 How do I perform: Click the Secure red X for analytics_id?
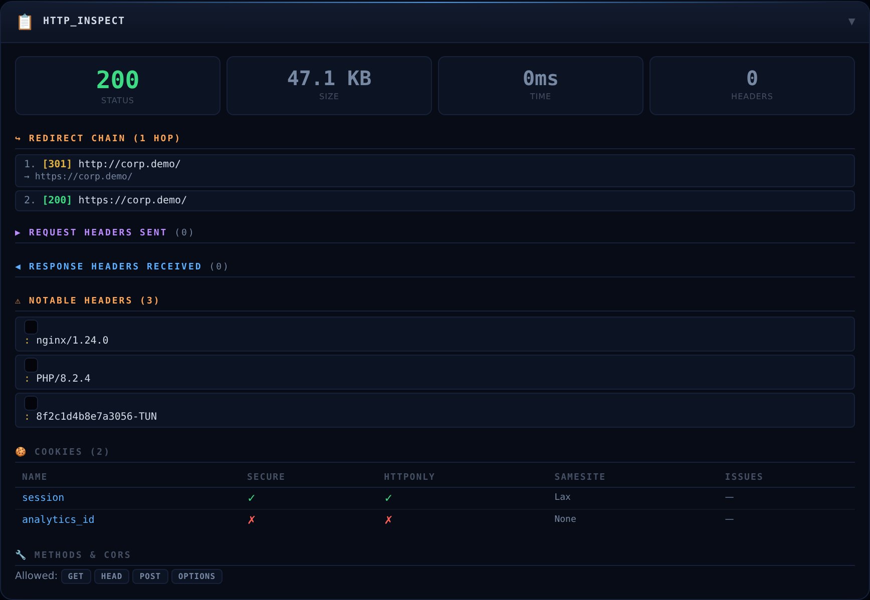coord(252,520)
